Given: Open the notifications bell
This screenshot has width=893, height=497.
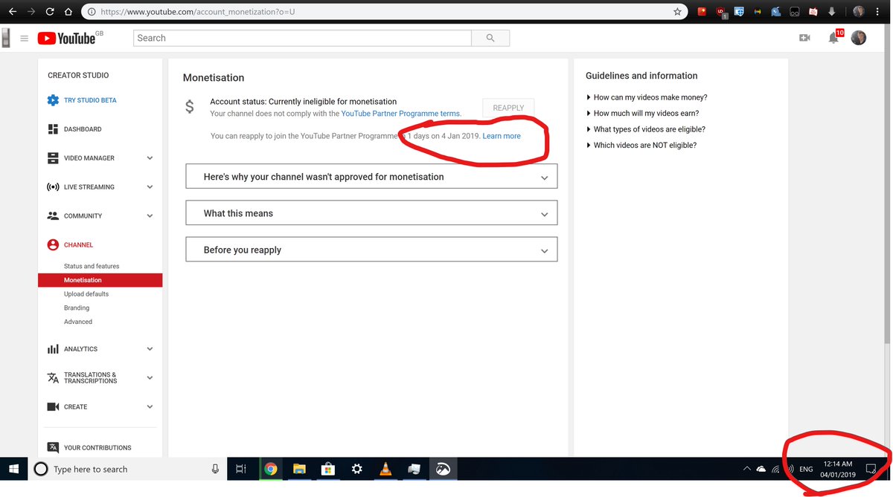Looking at the screenshot, I should pos(833,38).
